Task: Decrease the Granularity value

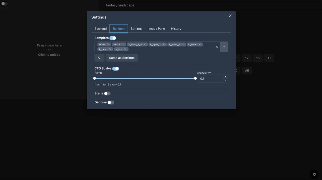Action: point(225,80)
